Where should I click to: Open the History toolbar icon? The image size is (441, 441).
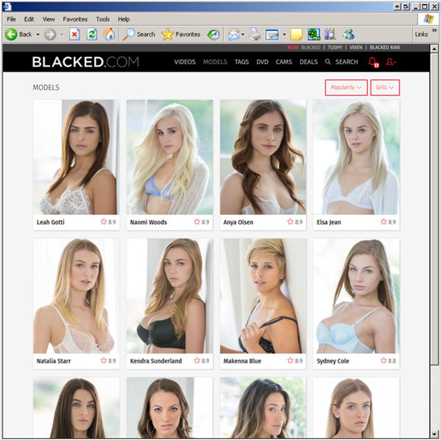213,34
